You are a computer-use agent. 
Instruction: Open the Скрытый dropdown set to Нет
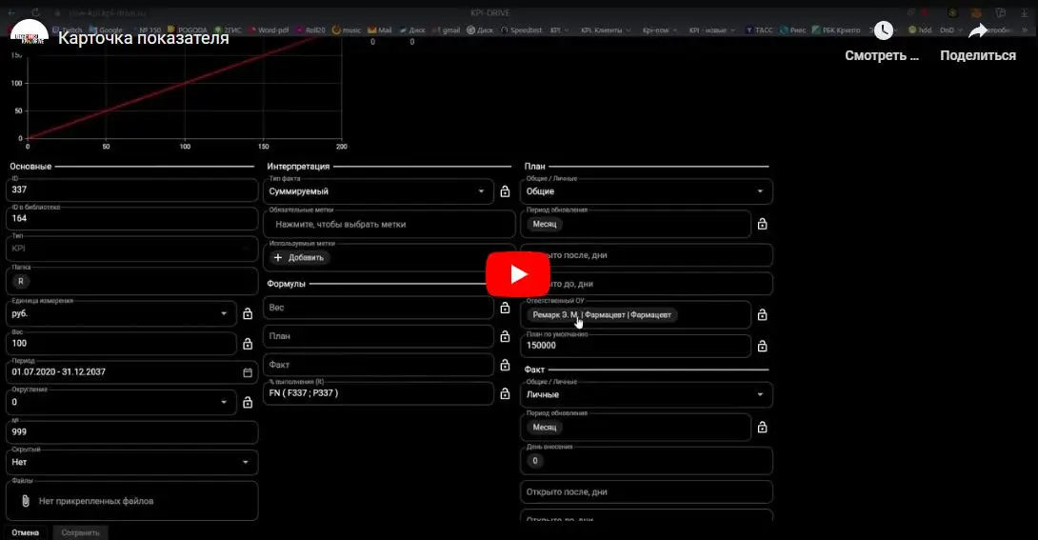tap(131, 462)
